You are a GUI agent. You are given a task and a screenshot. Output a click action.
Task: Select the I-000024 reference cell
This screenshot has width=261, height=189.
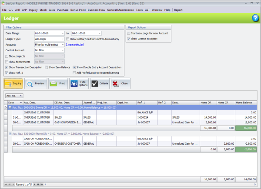[147, 117]
